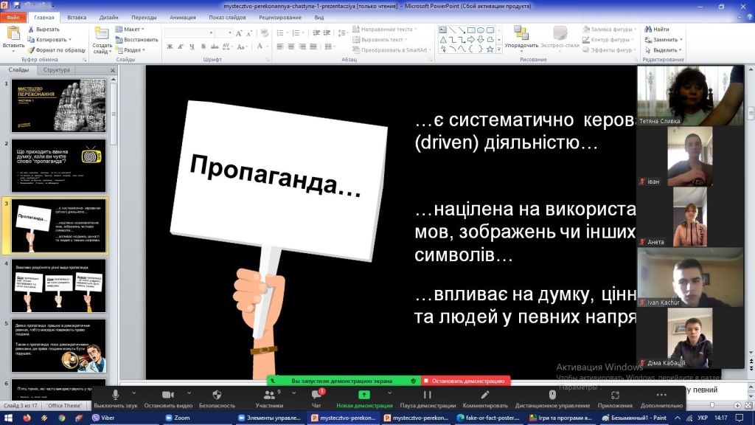The width and height of the screenshot is (755, 425).
Task: Switch to Structure (Структура) pane tab
Action: pyautogui.click(x=57, y=70)
